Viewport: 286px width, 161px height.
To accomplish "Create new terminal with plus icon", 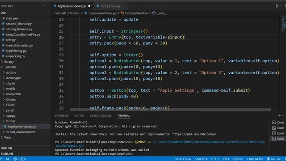I will [x=279, y=115].
